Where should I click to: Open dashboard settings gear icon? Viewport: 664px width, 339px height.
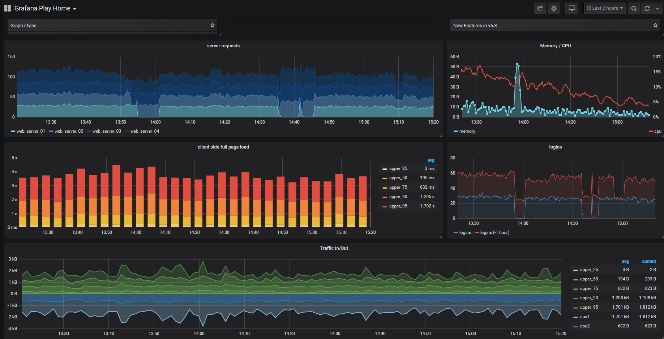[x=554, y=8]
